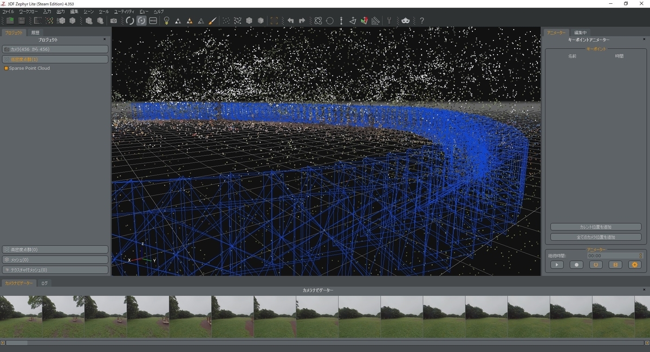The height and width of the screenshot is (352, 650).
Task: Click the camera navigator horizontal scrollbar thumb
Action: [17, 343]
